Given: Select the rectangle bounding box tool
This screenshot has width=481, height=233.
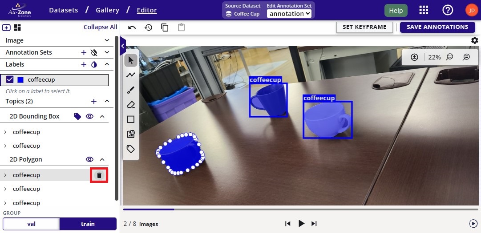Looking at the screenshot, I should coord(131,119).
